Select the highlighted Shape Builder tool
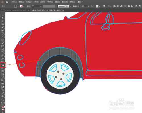142x113 pixels. tap(3, 65)
